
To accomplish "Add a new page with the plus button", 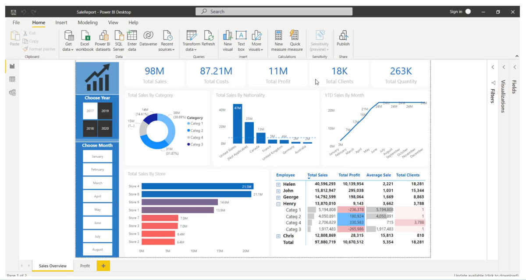I will 103,266.
